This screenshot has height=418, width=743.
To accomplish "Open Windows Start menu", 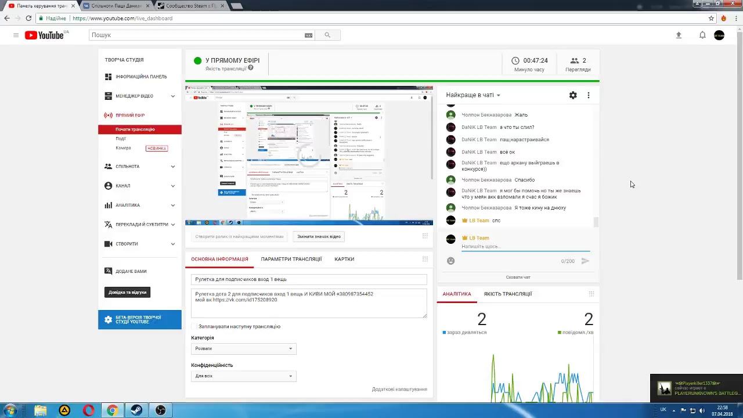I will click(x=10, y=410).
